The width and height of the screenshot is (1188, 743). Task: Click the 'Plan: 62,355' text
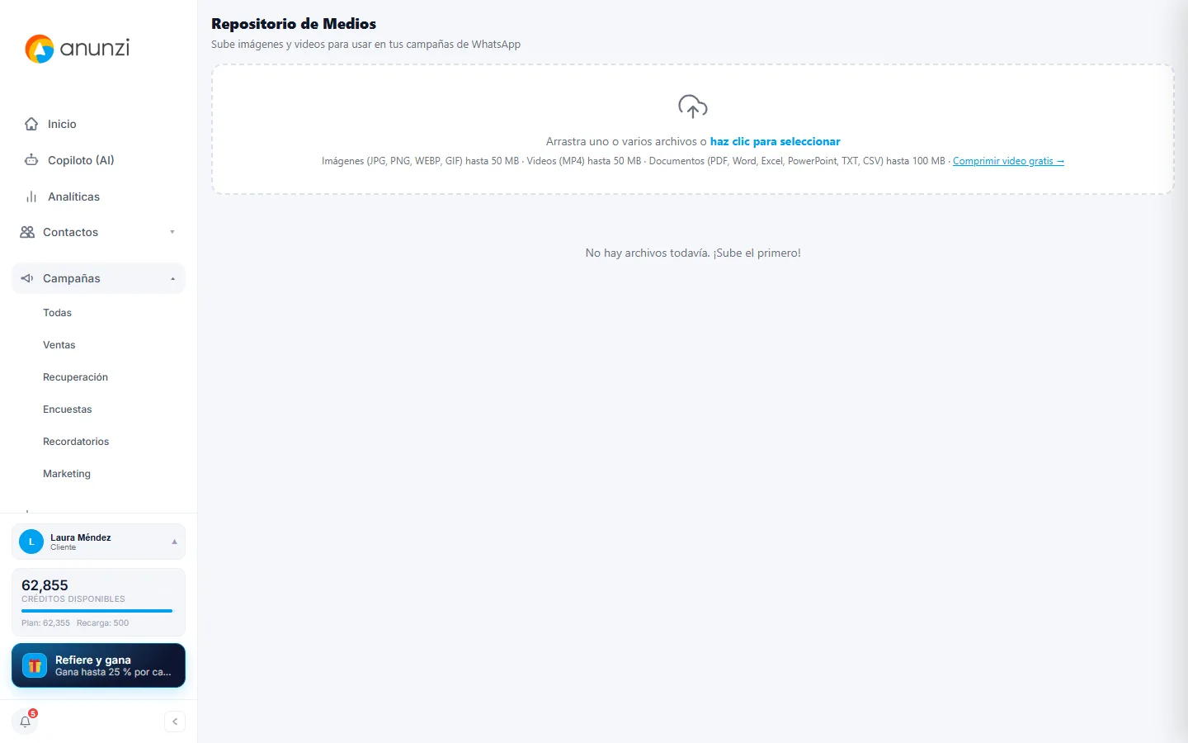coord(45,623)
